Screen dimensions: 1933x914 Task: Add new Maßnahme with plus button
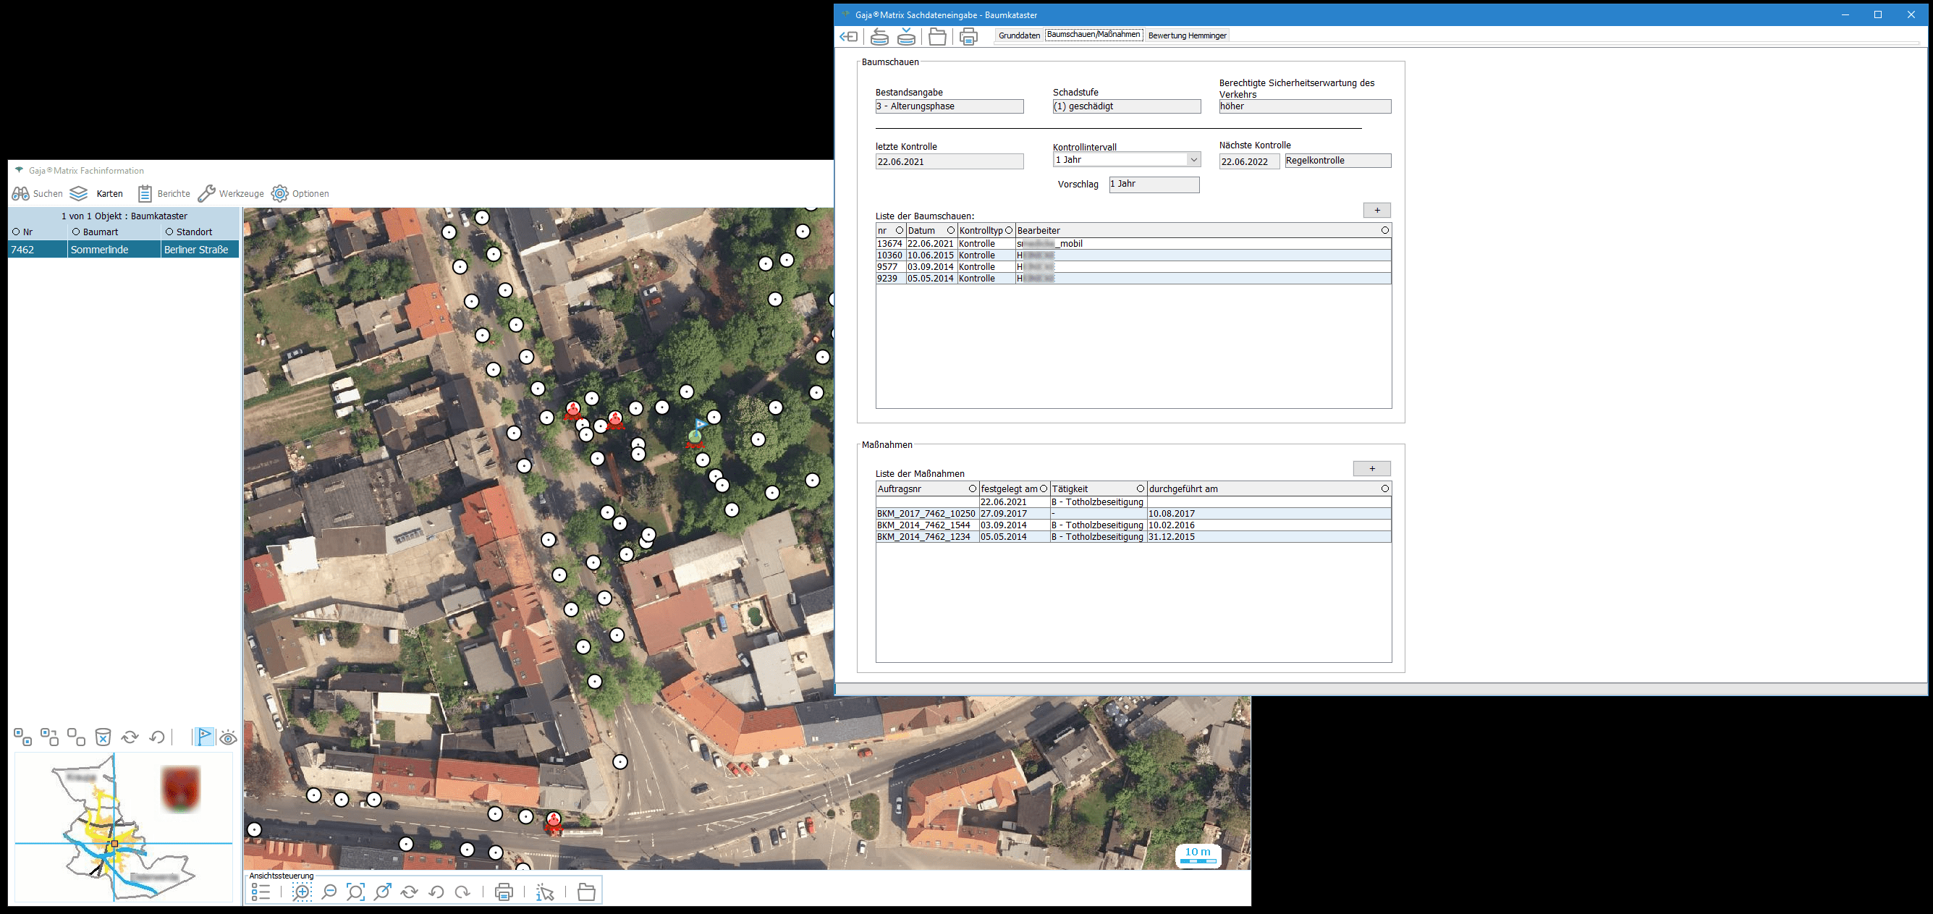click(1371, 468)
